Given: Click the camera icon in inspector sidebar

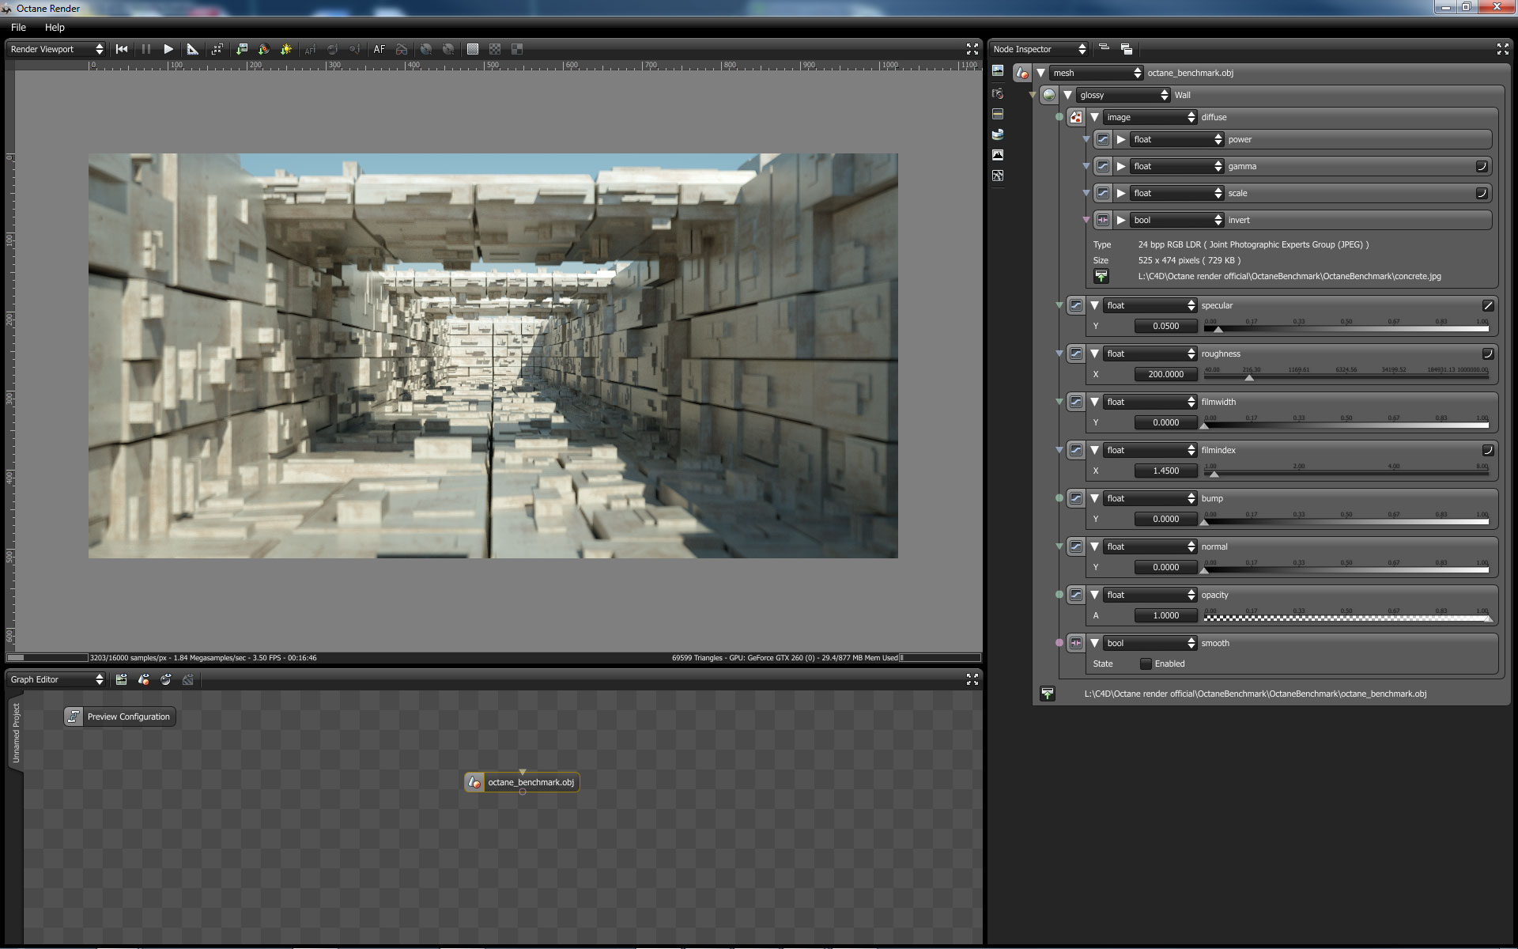Looking at the screenshot, I should pyautogui.click(x=998, y=93).
